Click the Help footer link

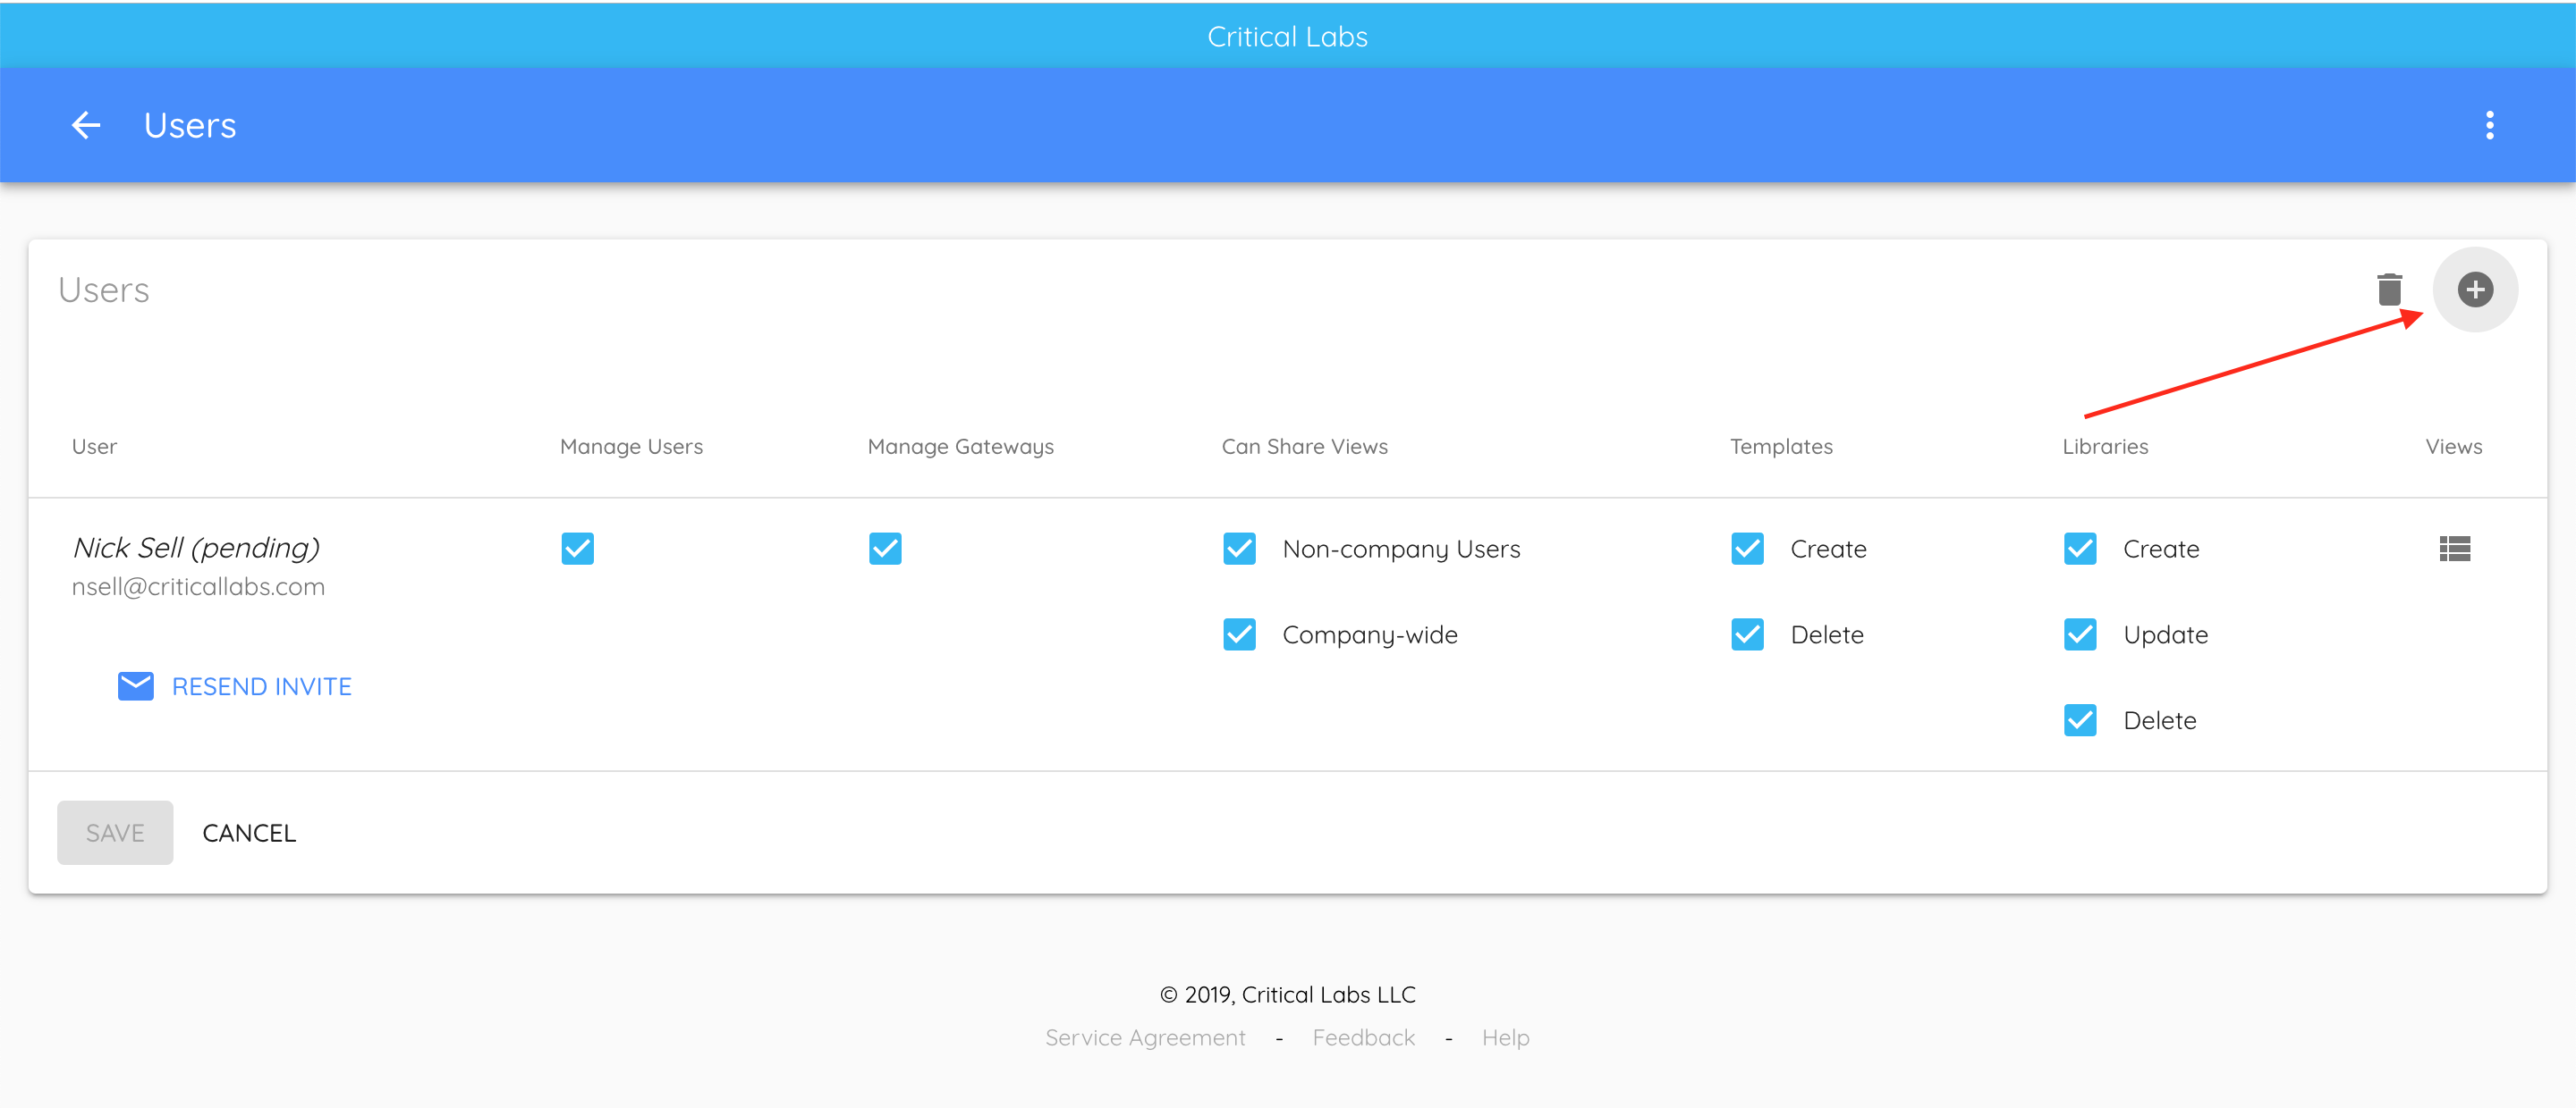point(1505,1037)
